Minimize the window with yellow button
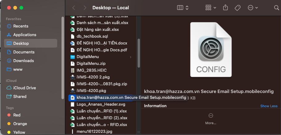The image size is (281, 135). click(x=15, y=8)
